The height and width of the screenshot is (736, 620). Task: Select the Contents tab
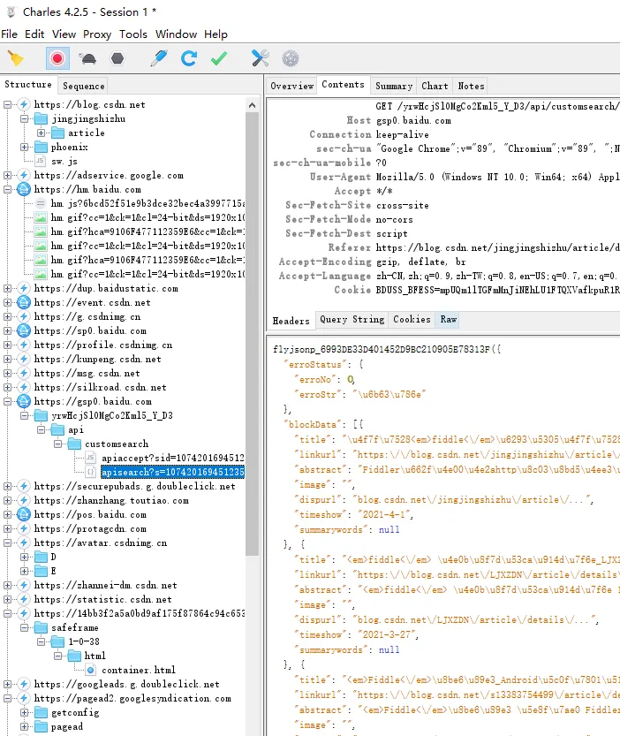pyautogui.click(x=343, y=85)
